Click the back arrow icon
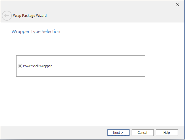Image resolution: width=185 pixels, height=140 pixels. [x=7, y=16]
